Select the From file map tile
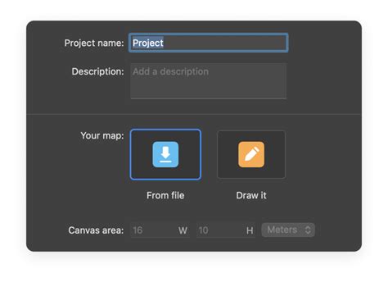Image resolution: width=388 pixels, height=296 pixels. (x=165, y=155)
